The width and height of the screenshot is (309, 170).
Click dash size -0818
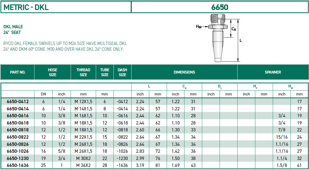(122, 130)
